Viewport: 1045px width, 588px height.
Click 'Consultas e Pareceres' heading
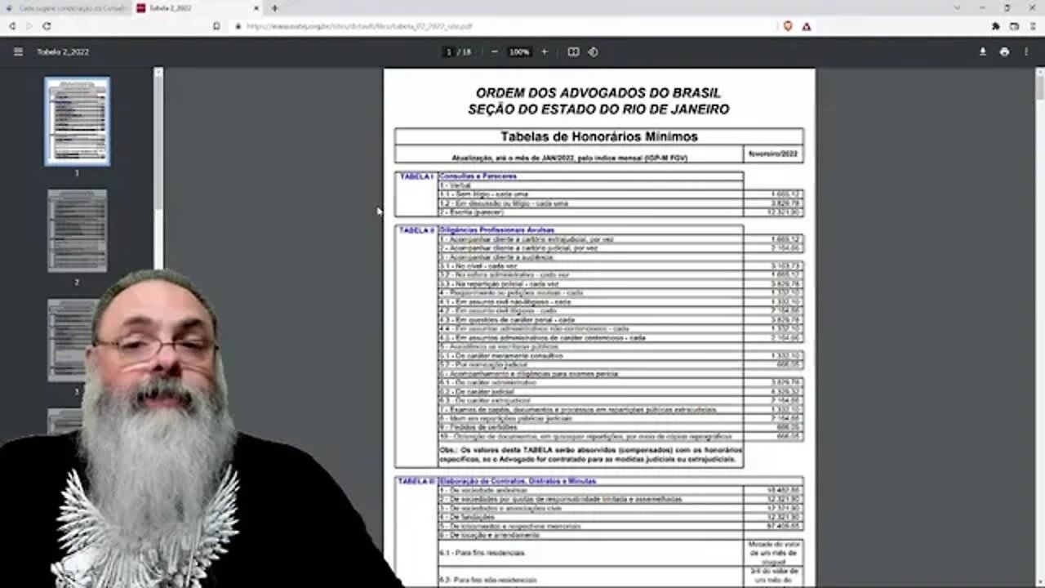click(478, 176)
